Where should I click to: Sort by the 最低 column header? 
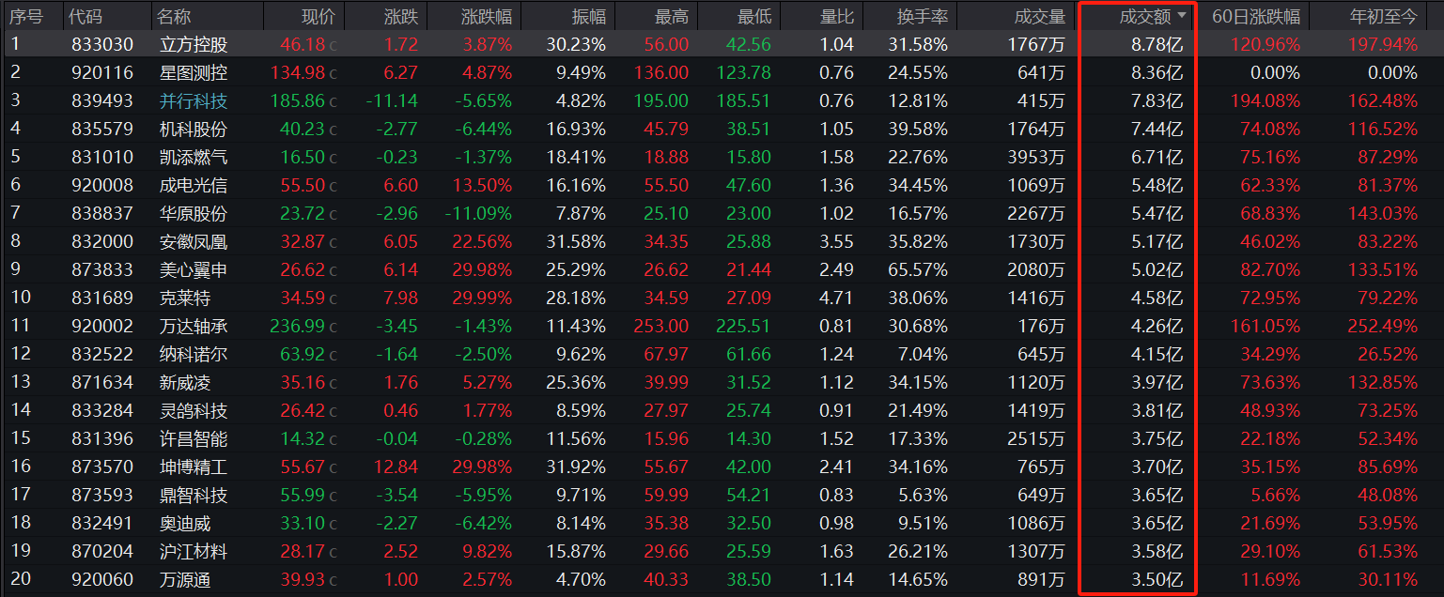(754, 16)
